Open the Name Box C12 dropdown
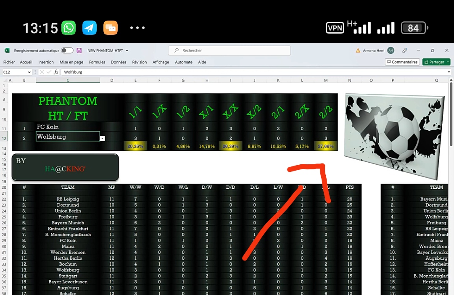The height and width of the screenshot is (295, 454). (29, 72)
